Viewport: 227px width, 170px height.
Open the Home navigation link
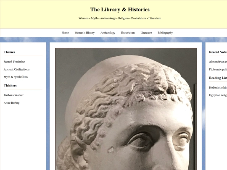(x=65, y=33)
